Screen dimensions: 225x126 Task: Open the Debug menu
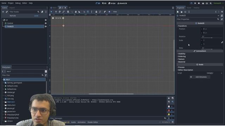pos(18,3)
